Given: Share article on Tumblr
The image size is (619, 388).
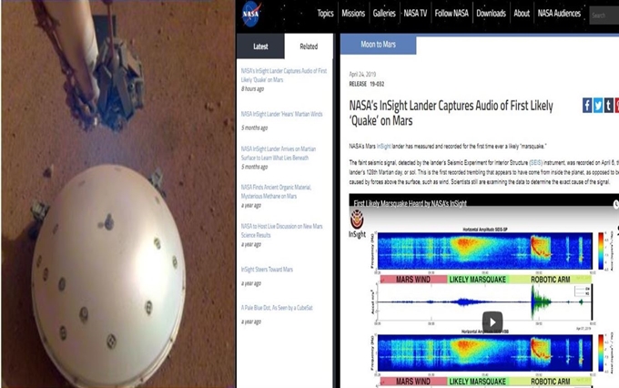Looking at the screenshot, I should click(609, 106).
